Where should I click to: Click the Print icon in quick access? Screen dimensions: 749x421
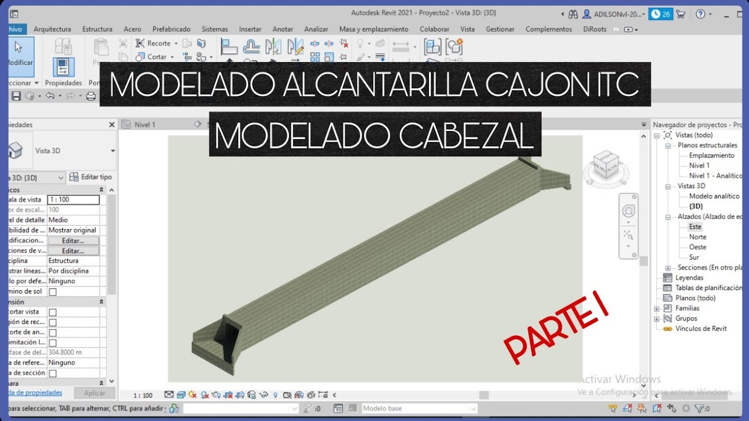91,96
